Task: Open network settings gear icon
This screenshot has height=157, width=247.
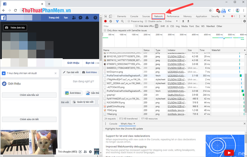Action: 245,21
